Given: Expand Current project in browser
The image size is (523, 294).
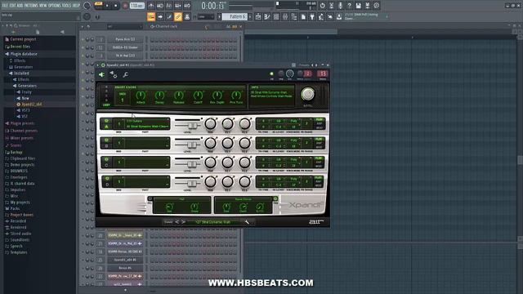Looking at the screenshot, I should click(x=23, y=39).
